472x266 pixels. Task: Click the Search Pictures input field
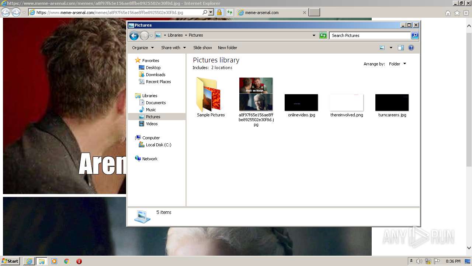coord(370,35)
